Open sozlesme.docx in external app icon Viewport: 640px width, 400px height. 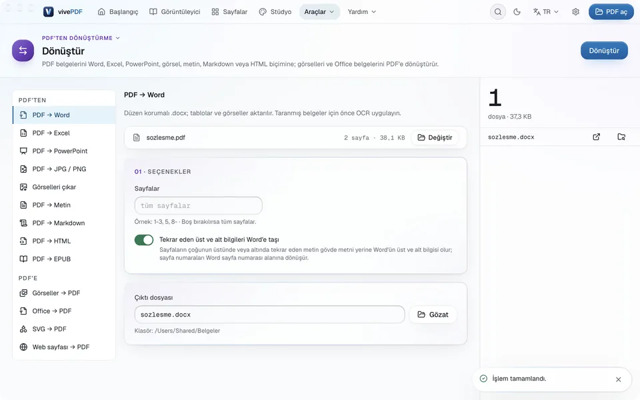coord(596,137)
